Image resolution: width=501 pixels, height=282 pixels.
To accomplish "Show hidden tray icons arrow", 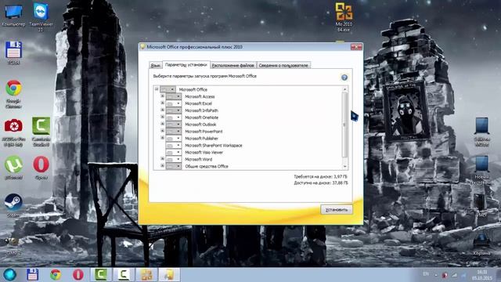I will click(436, 275).
